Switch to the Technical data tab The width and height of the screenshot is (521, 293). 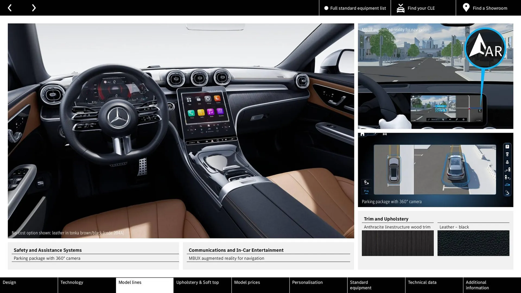[422, 282]
